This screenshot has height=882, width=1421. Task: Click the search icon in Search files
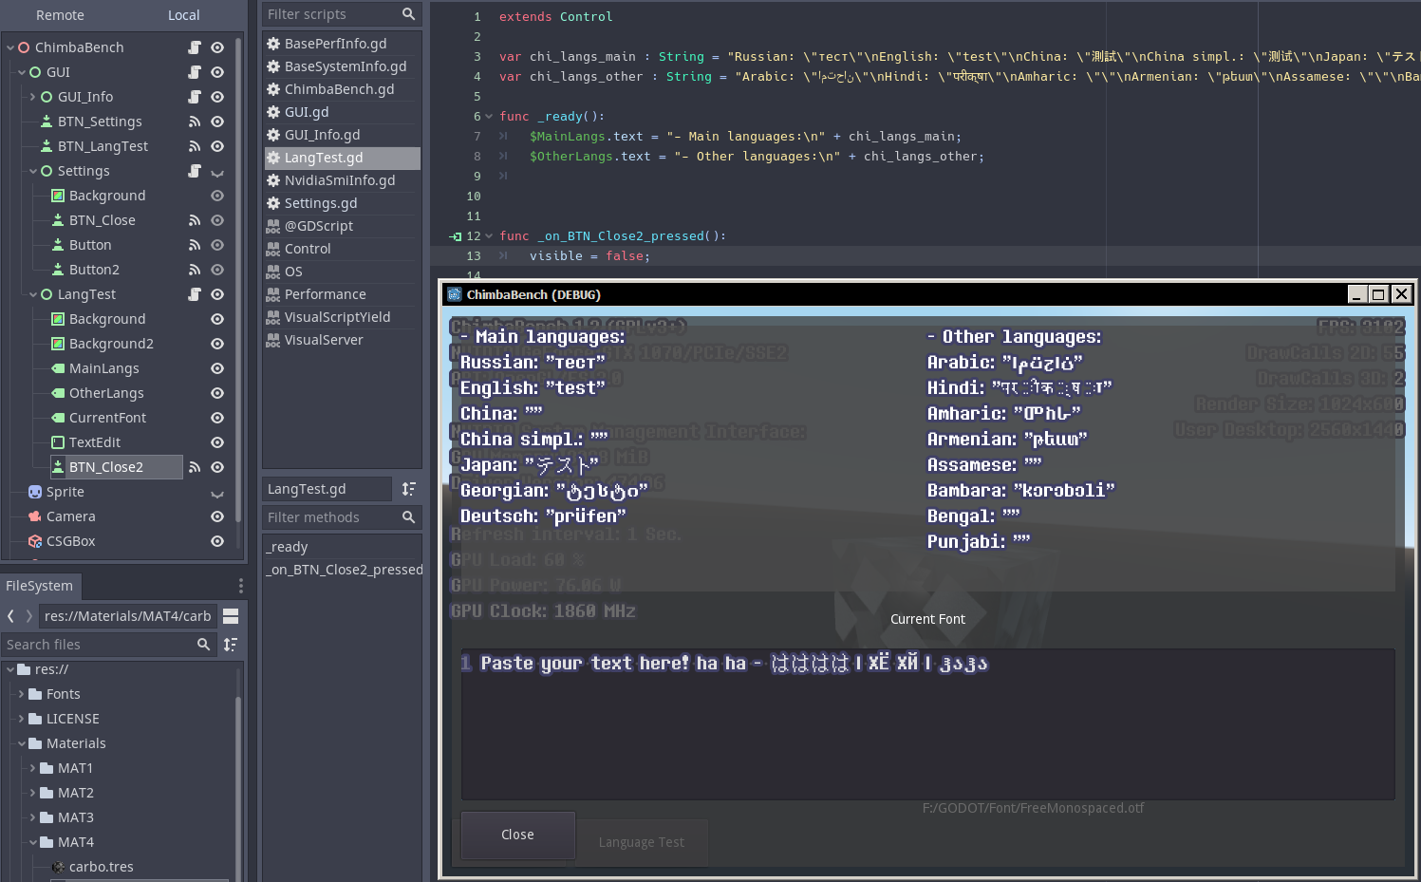(x=203, y=645)
